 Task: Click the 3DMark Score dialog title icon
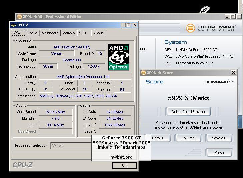(144, 73)
